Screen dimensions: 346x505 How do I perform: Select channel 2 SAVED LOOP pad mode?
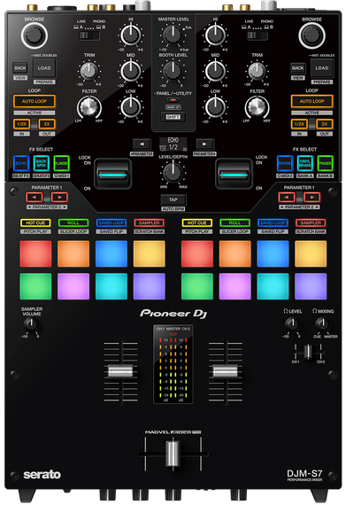point(273,223)
